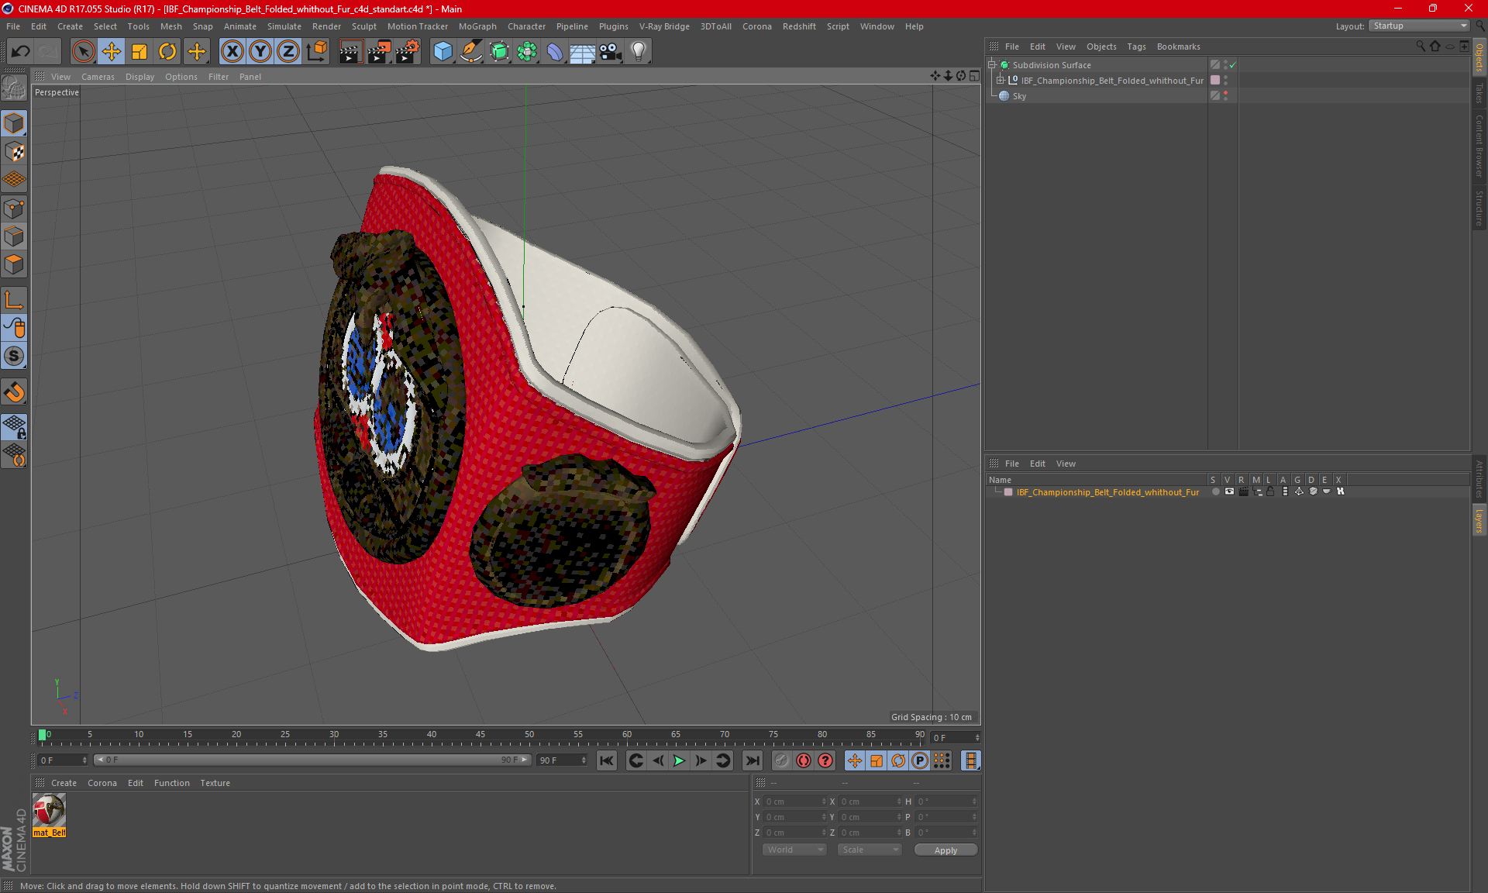
Task: Switch to Points mode
Action: click(x=14, y=209)
